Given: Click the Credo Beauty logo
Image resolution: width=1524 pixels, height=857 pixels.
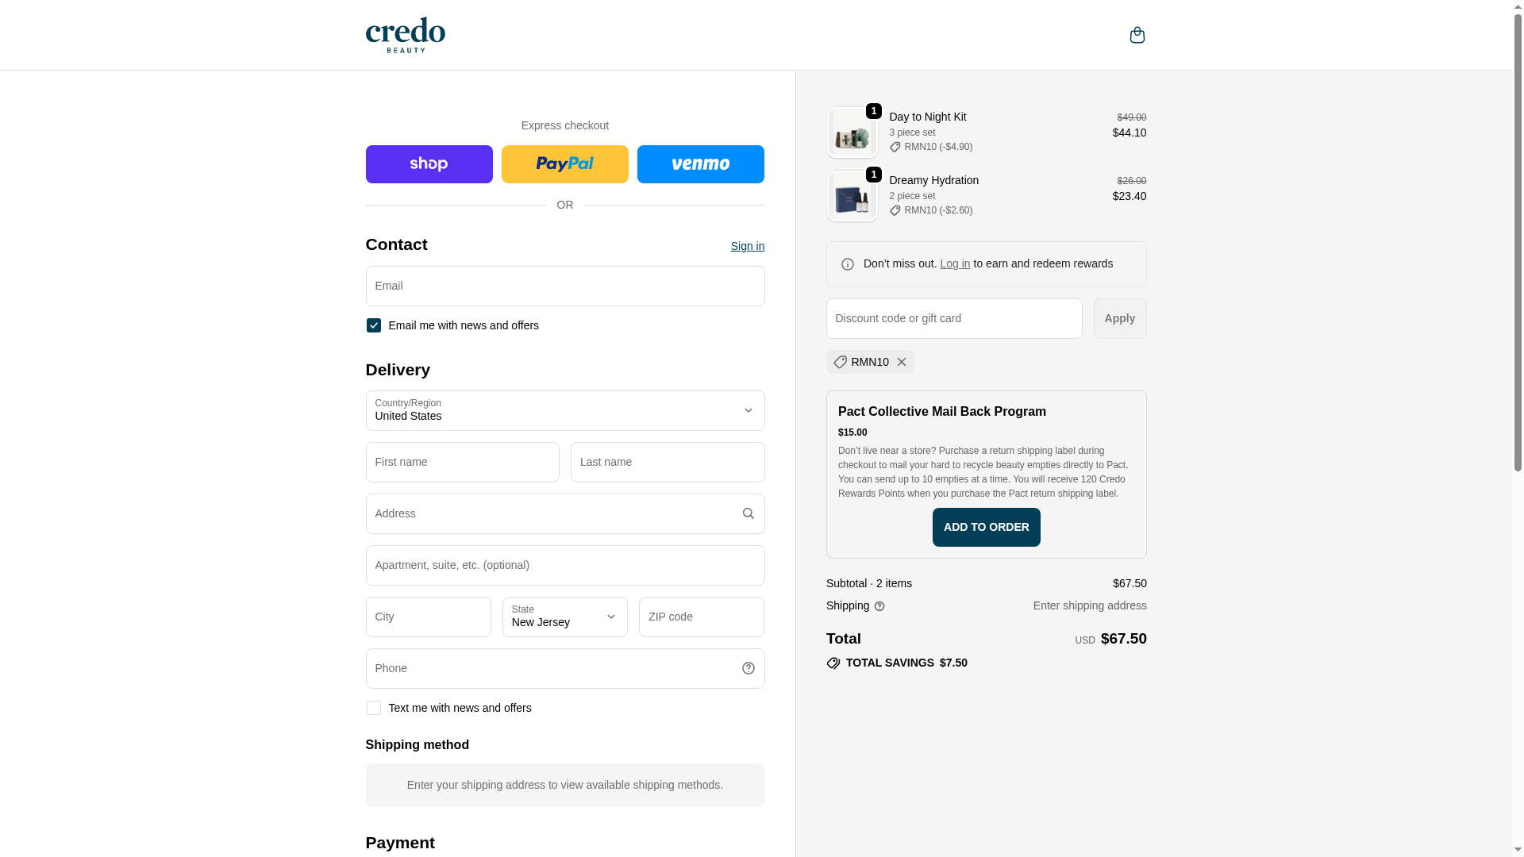Looking at the screenshot, I should pos(405,35).
